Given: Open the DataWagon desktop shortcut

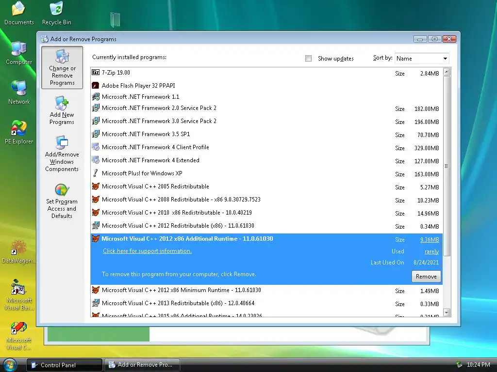Looking at the screenshot, I should 19,252.
